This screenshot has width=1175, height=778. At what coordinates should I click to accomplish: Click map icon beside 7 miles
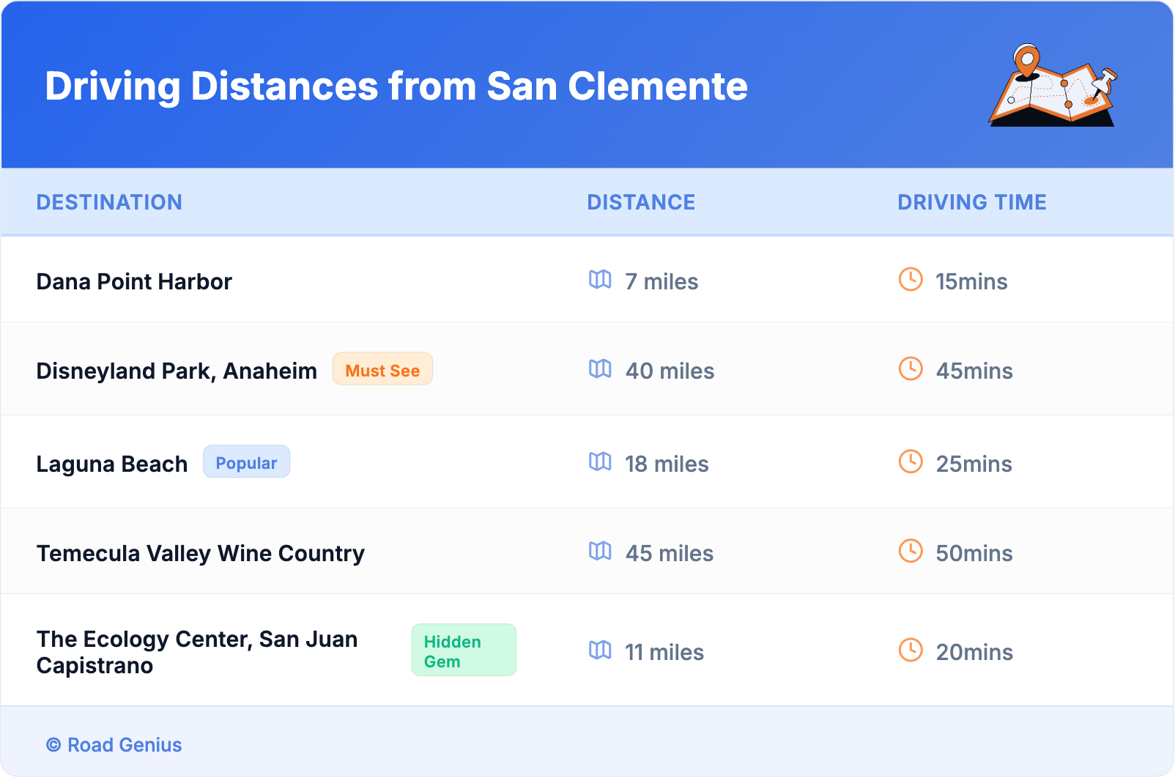coord(600,280)
